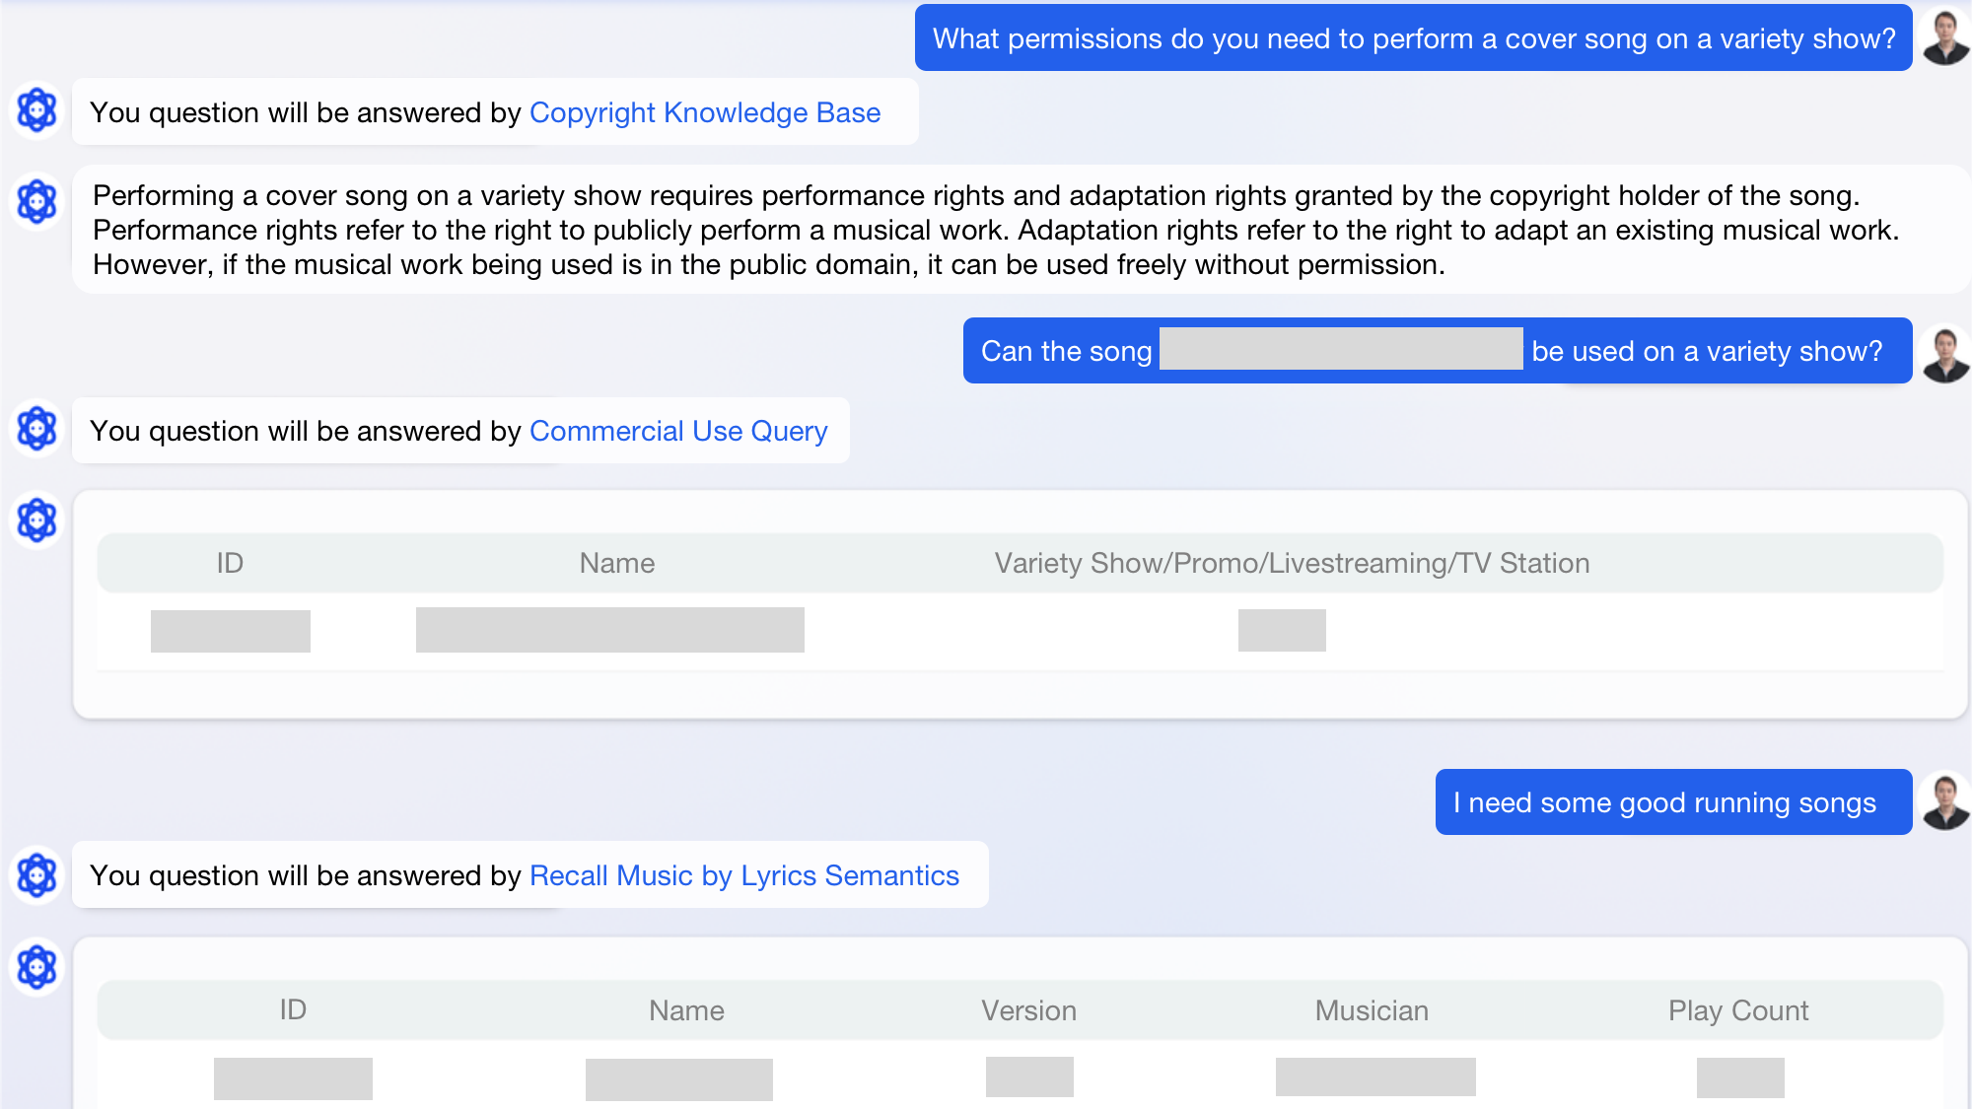Viewport: 1973px width, 1110px height.
Task: Click the Musician column header
Action: (1371, 1009)
